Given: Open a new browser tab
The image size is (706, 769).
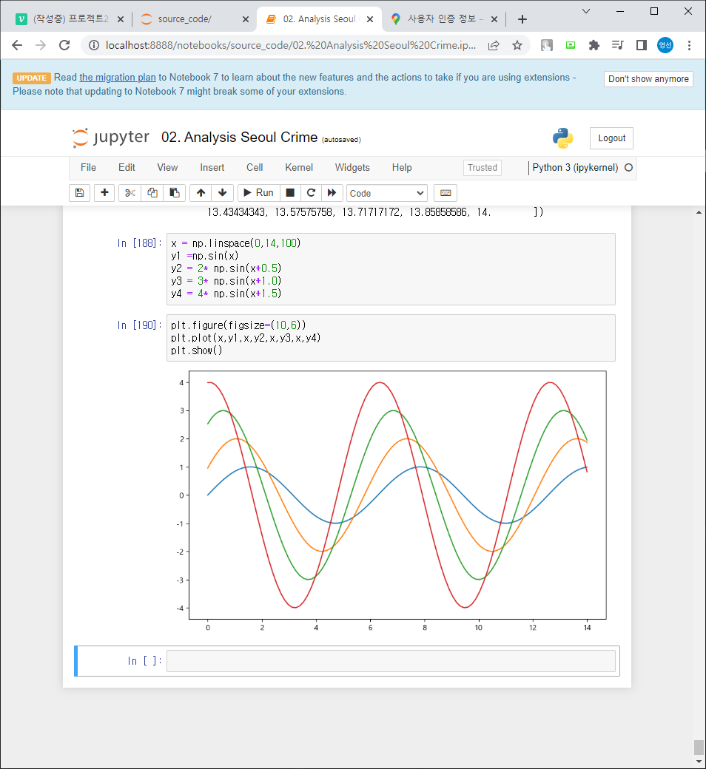Looking at the screenshot, I should point(522,19).
